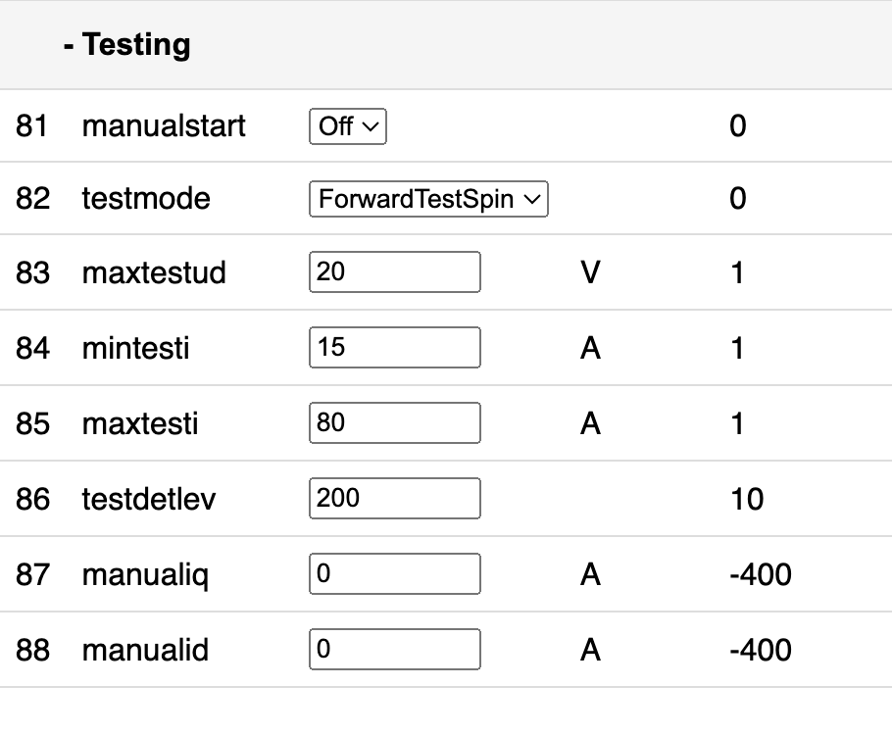Open the manualstart Off dropdown

point(348,126)
